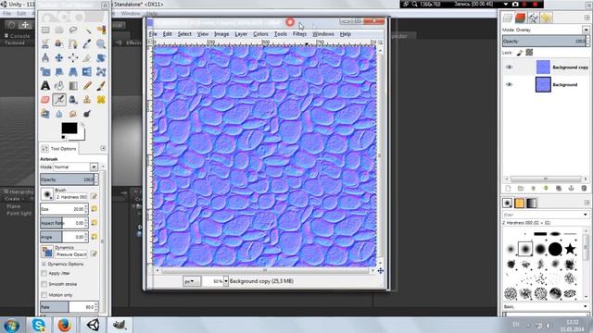Open the File menu in GIMP
This screenshot has height=333, width=593.
[153, 34]
